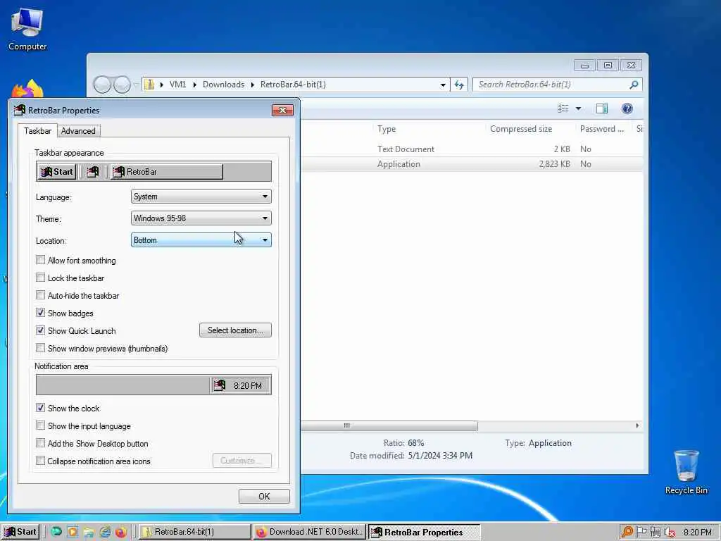Open the Computer desktop icon

pyautogui.click(x=27, y=30)
